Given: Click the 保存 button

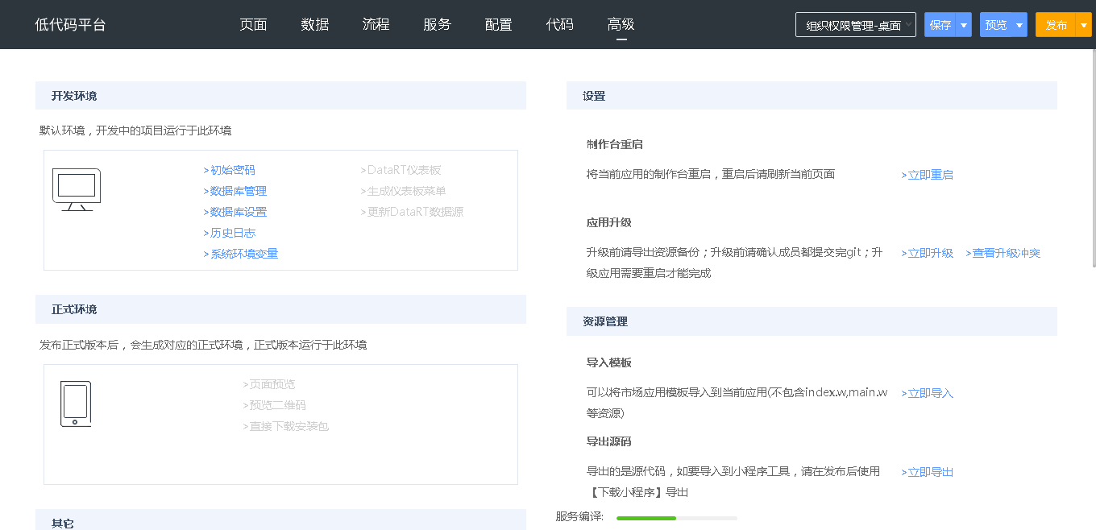Looking at the screenshot, I should pyautogui.click(x=940, y=25).
